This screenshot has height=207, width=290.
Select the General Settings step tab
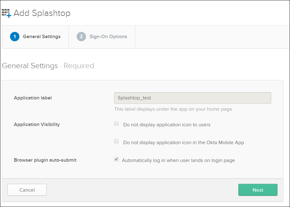[35, 37]
